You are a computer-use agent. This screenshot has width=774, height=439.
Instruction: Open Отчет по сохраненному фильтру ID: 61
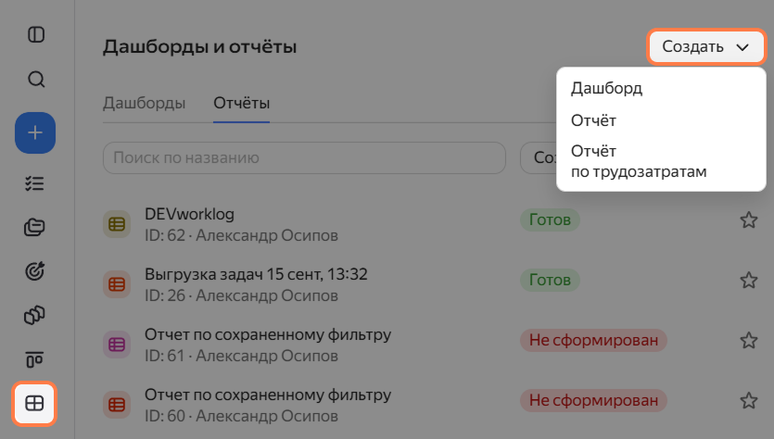click(x=268, y=334)
